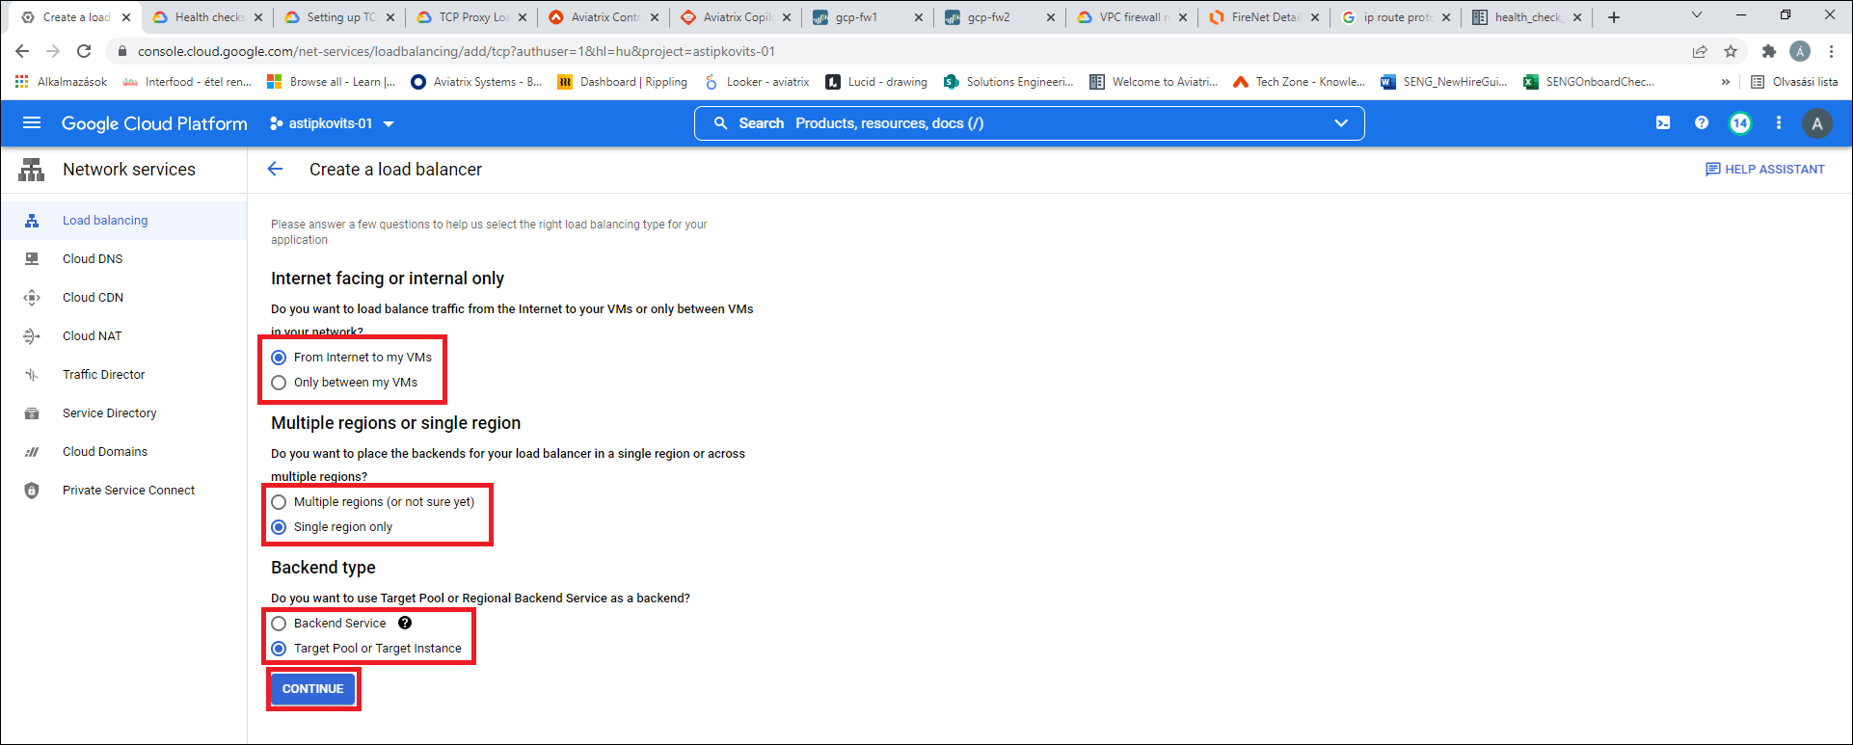Viewport: 1853px width, 745px height.
Task: Select the Only between my VMs option
Action: click(280, 383)
